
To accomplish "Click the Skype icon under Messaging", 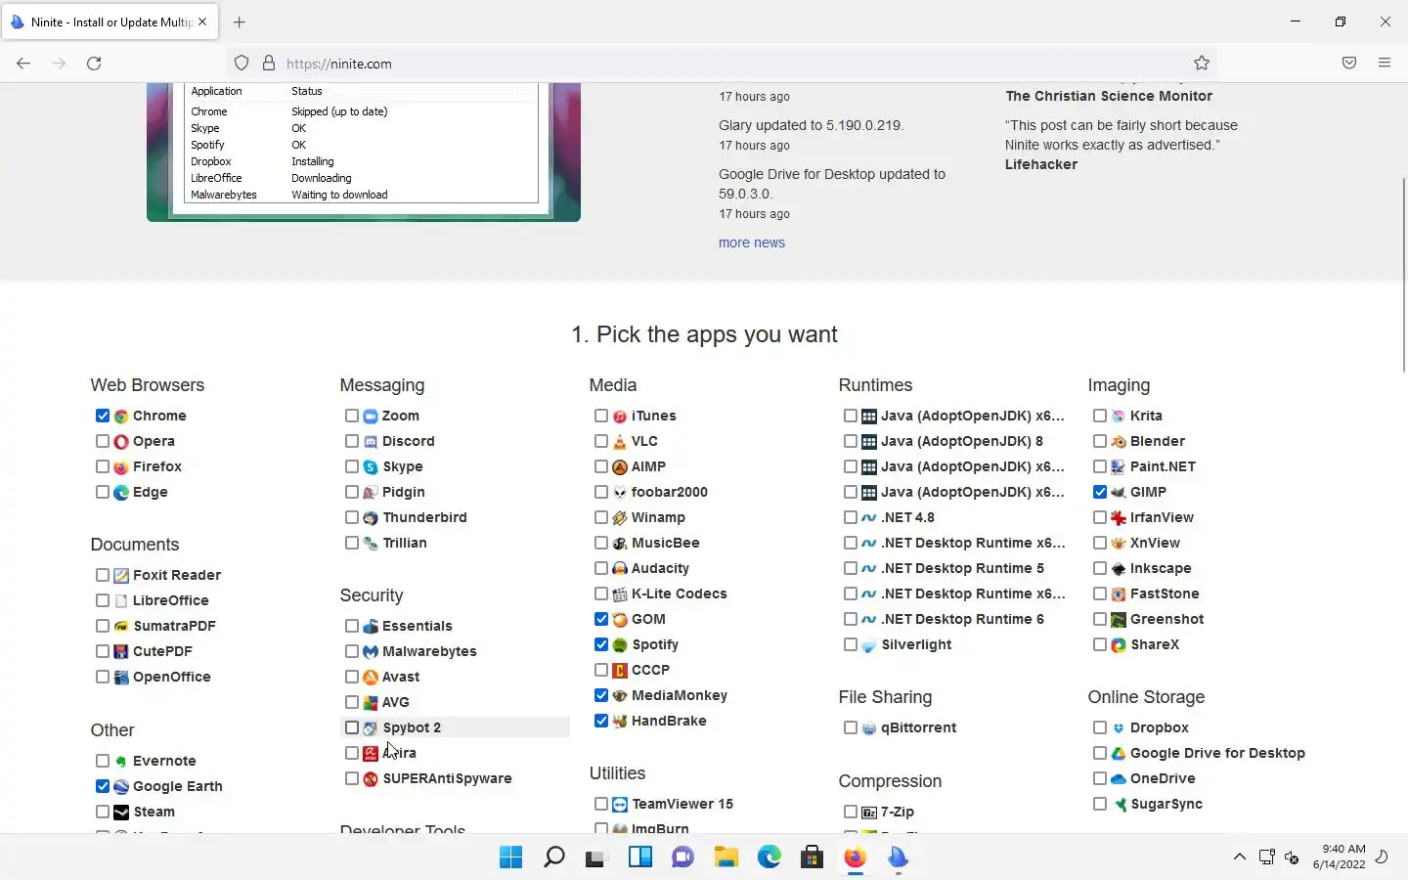I will point(371,466).
